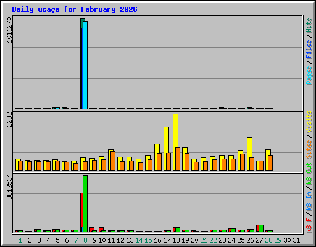The image size is (316, 247).
Task: Click the day label 6
Action: click(x=67, y=240)
